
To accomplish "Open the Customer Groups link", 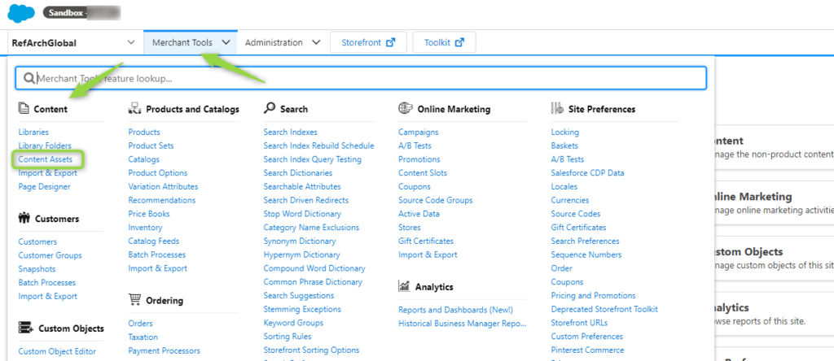I will tap(50, 254).
